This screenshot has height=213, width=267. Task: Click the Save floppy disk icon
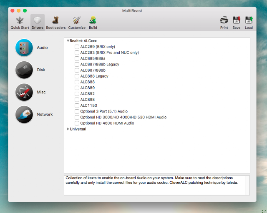tap(237, 20)
